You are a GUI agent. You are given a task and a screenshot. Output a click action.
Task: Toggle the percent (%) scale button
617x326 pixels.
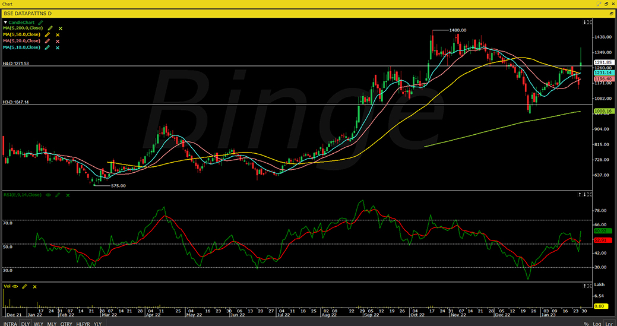tap(586, 324)
